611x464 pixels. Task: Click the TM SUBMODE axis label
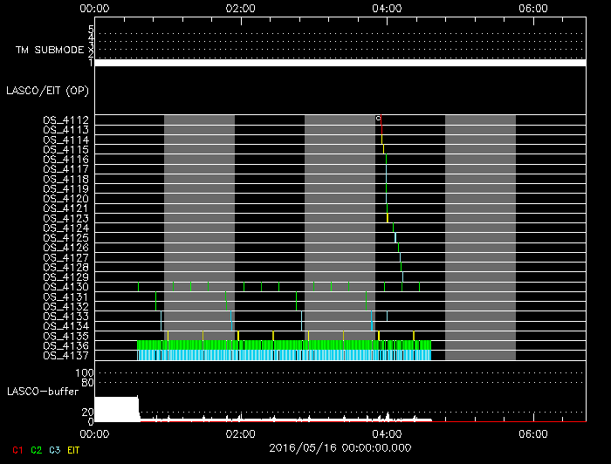pos(50,50)
